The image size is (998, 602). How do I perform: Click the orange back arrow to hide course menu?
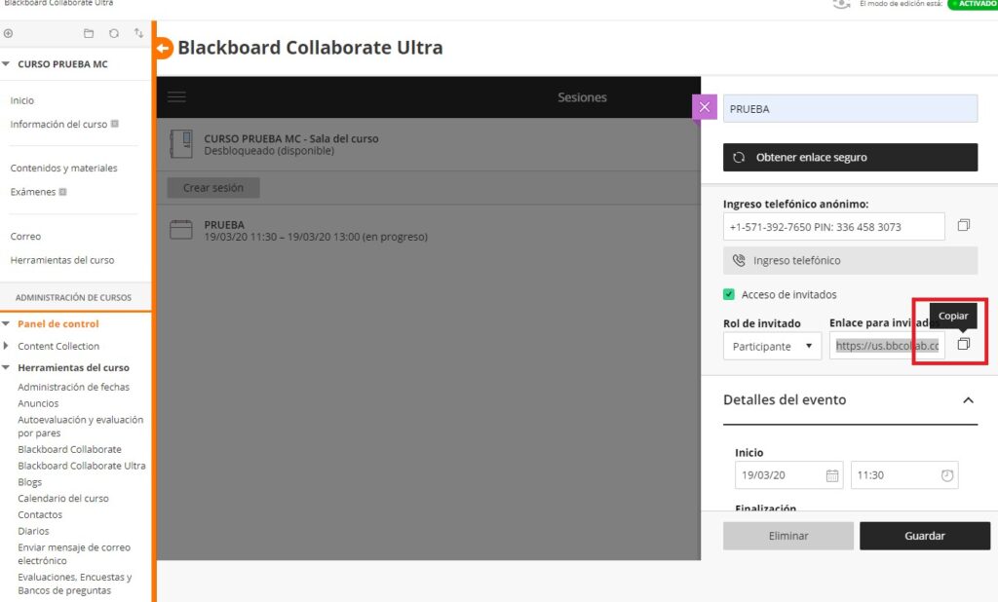164,48
